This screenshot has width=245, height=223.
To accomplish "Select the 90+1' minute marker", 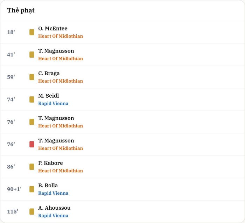I will pyautogui.click(x=14, y=189).
